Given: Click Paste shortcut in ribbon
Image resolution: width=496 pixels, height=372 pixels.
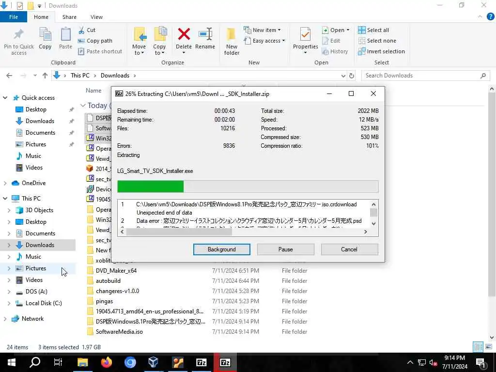Looking at the screenshot, I should (x=100, y=51).
